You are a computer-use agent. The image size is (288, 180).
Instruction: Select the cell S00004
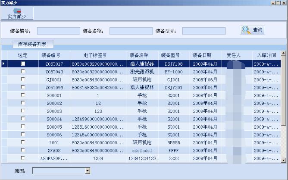pyautogui.click(x=54, y=119)
